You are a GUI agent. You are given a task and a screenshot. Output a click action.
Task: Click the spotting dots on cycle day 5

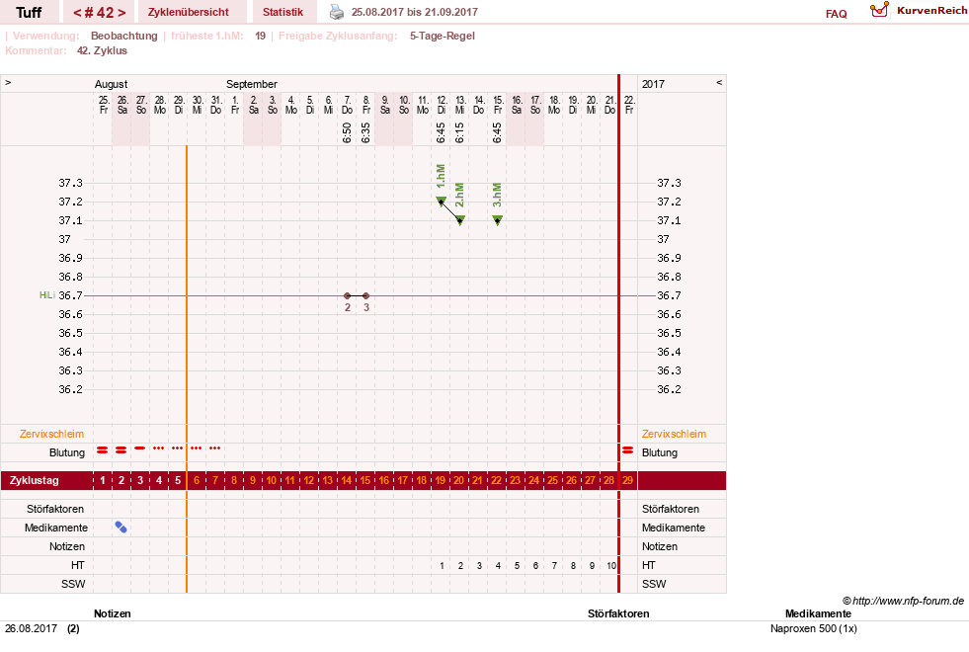(178, 448)
